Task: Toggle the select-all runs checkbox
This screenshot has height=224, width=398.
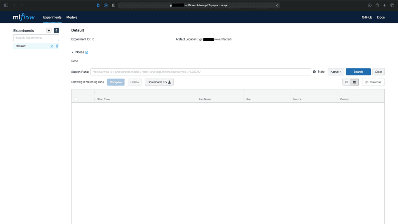Action: coord(75,99)
